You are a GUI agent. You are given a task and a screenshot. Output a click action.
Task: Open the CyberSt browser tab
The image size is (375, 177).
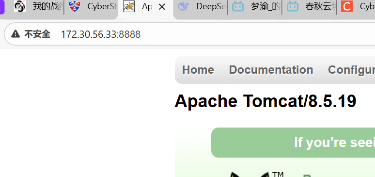[x=93, y=7]
